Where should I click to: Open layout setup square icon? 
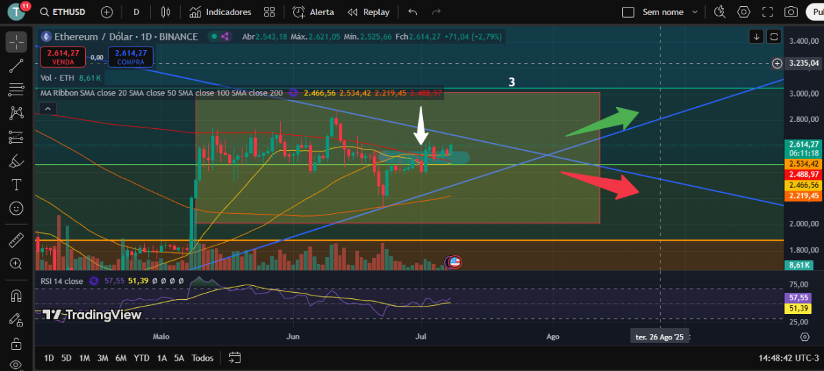tap(628, 12)
